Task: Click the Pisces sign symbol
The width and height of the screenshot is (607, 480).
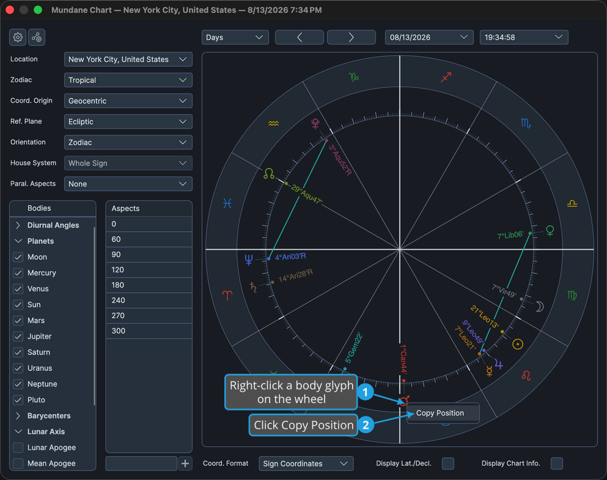Action: tap(227, 203)
